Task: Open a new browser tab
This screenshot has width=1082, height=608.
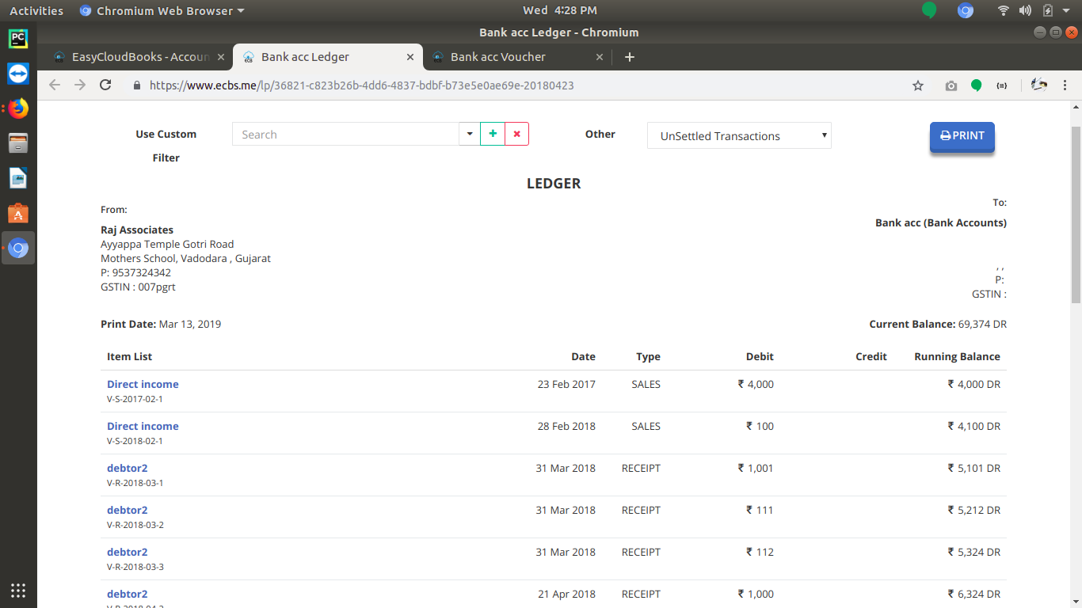Action: click(630, 57)
